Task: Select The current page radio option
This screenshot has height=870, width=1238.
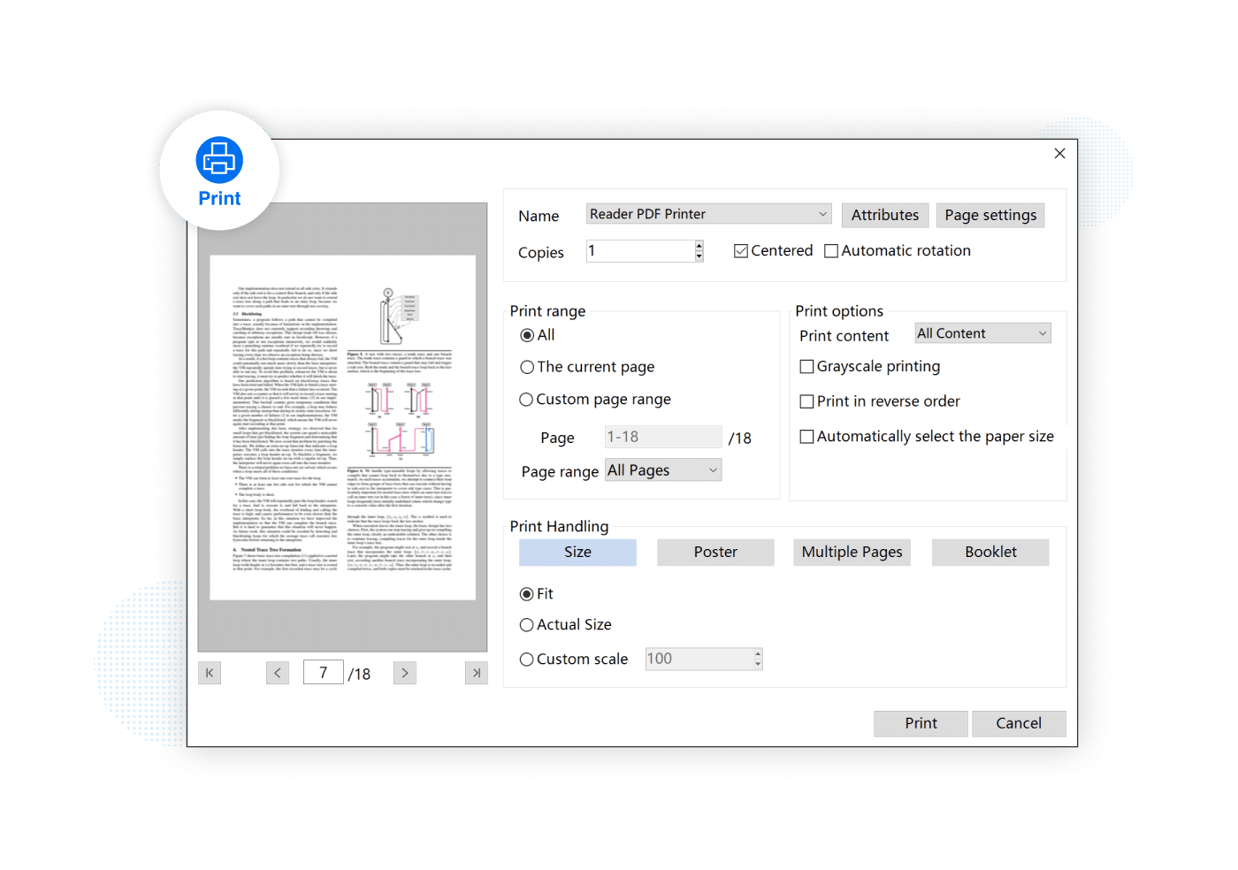Action: click(x=527, y=367)
